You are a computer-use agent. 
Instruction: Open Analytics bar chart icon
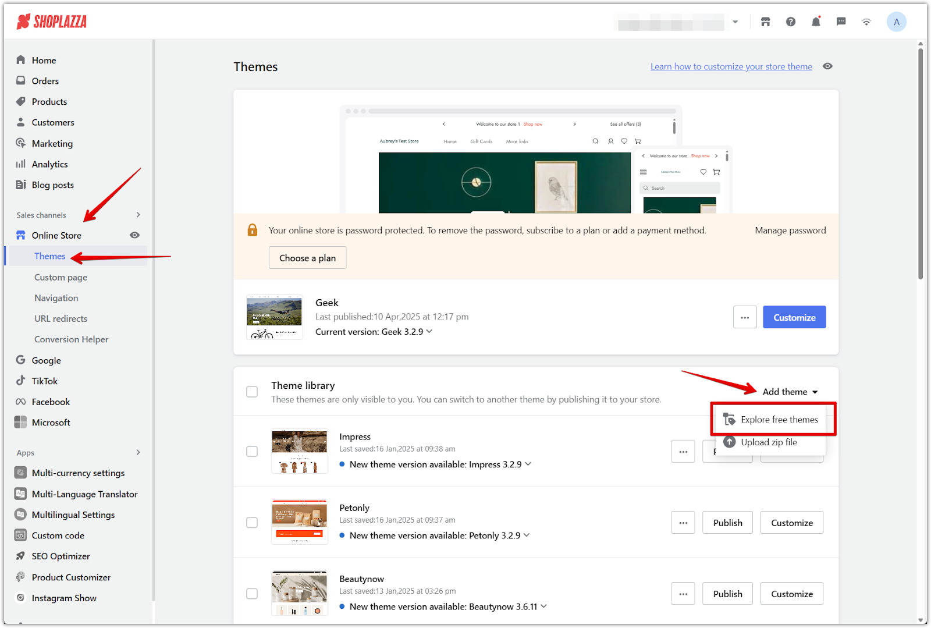click(x=21, y=164)
